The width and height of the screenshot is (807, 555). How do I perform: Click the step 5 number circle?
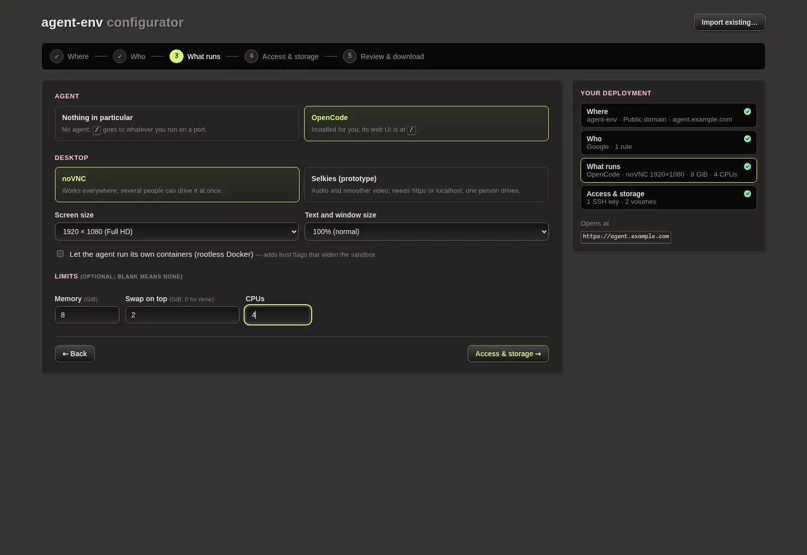[350, 56]
